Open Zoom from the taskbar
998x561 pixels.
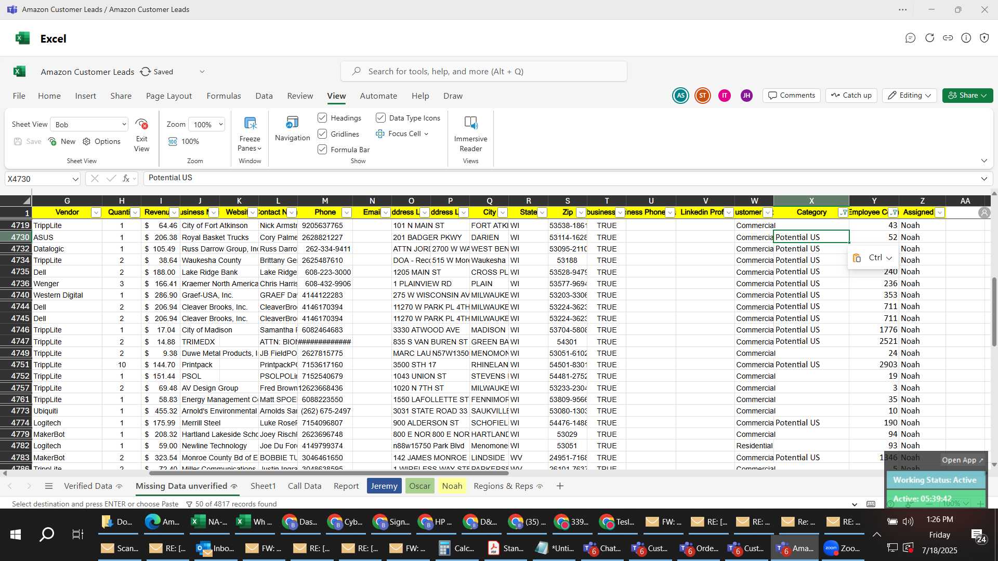pyautogui.click(x=843, y=548)
